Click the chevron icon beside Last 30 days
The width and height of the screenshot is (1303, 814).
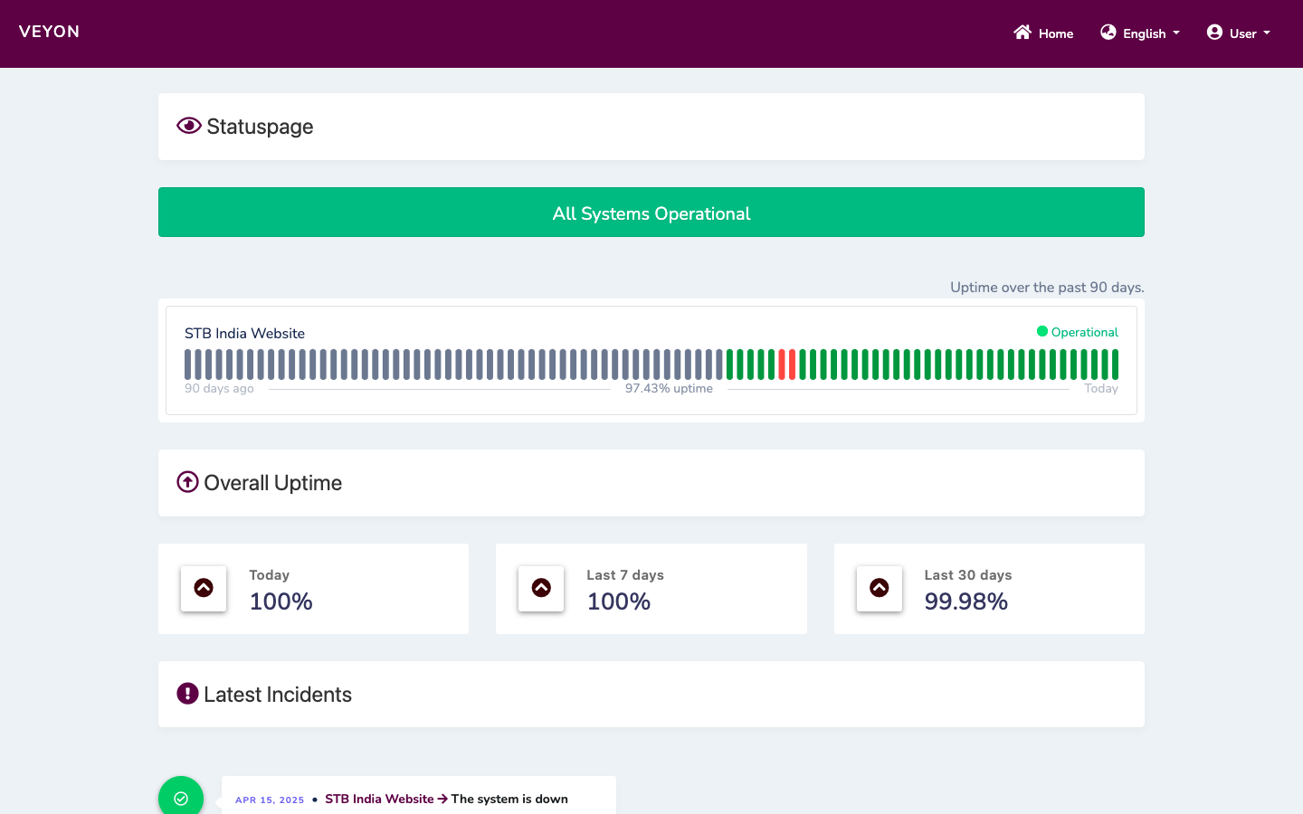click(879, 588)
